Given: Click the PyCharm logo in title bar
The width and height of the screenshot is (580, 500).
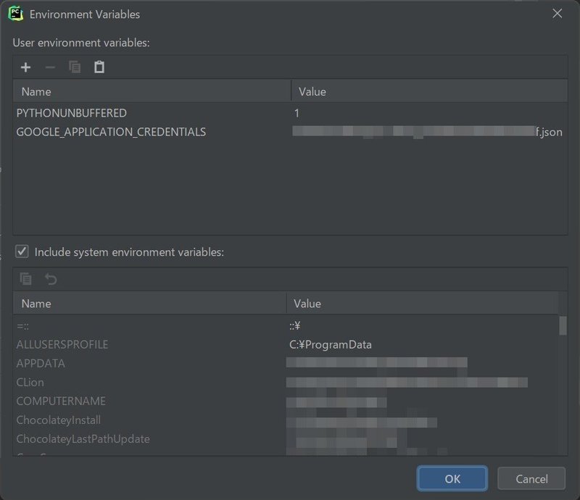Looking at the screenshot, I should point(15,14).
